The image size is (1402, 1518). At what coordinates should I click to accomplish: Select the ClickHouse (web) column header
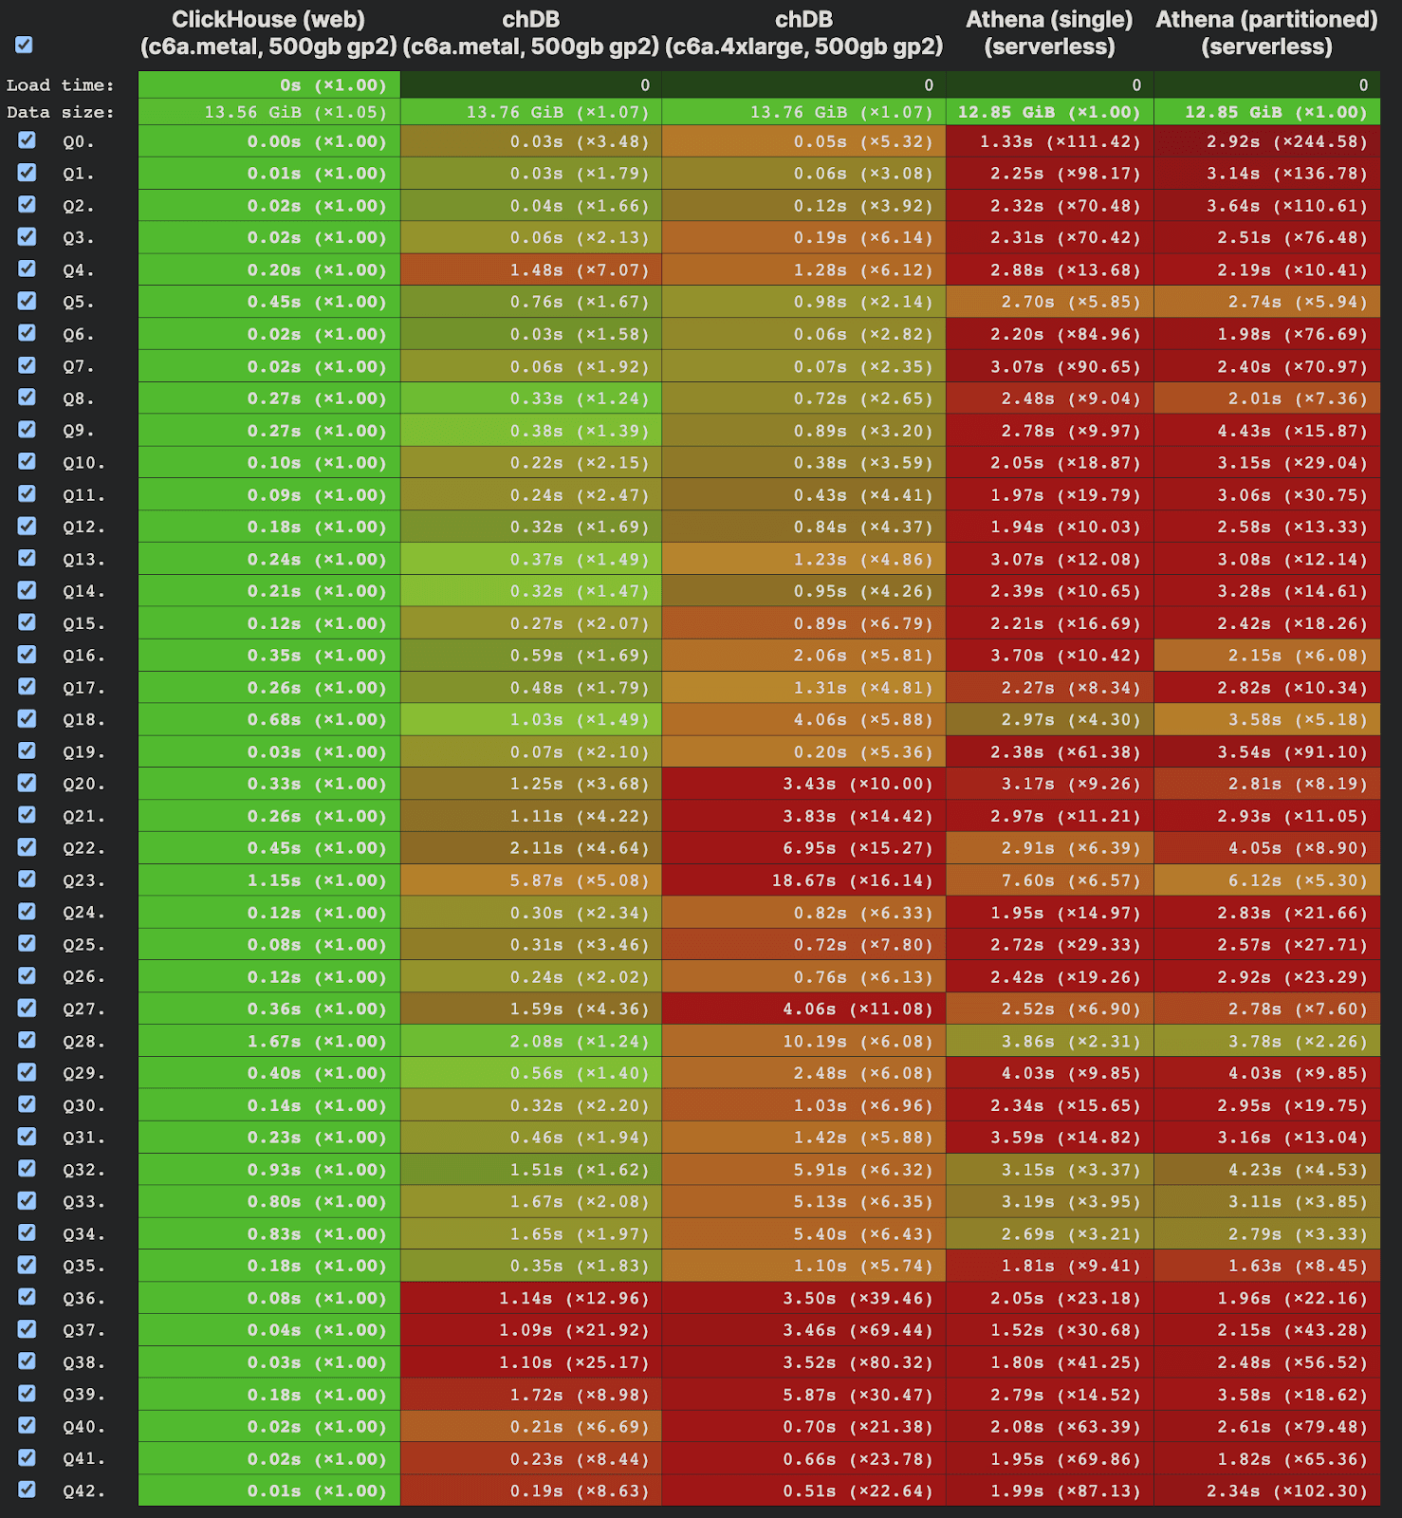coord(268,33)
